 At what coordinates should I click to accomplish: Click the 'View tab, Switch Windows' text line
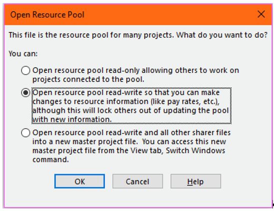[x=129, y=151]
